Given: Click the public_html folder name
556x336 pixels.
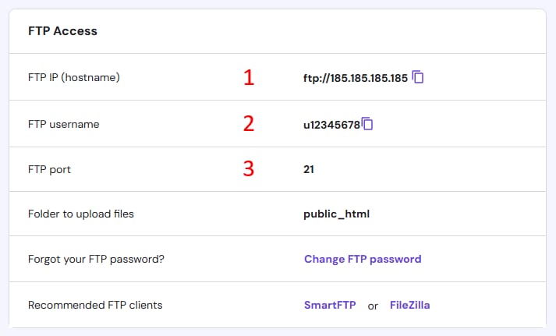Looking at the screenshot, I should click(337, 214).
